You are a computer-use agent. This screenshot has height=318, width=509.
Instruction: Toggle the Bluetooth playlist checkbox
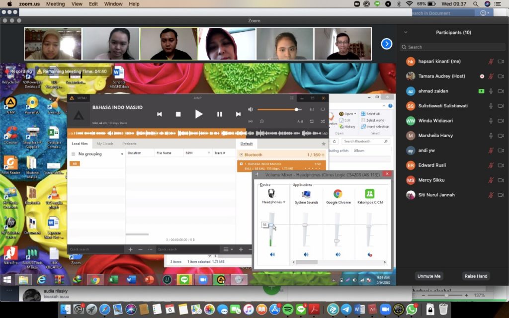[x=241, y=155]
